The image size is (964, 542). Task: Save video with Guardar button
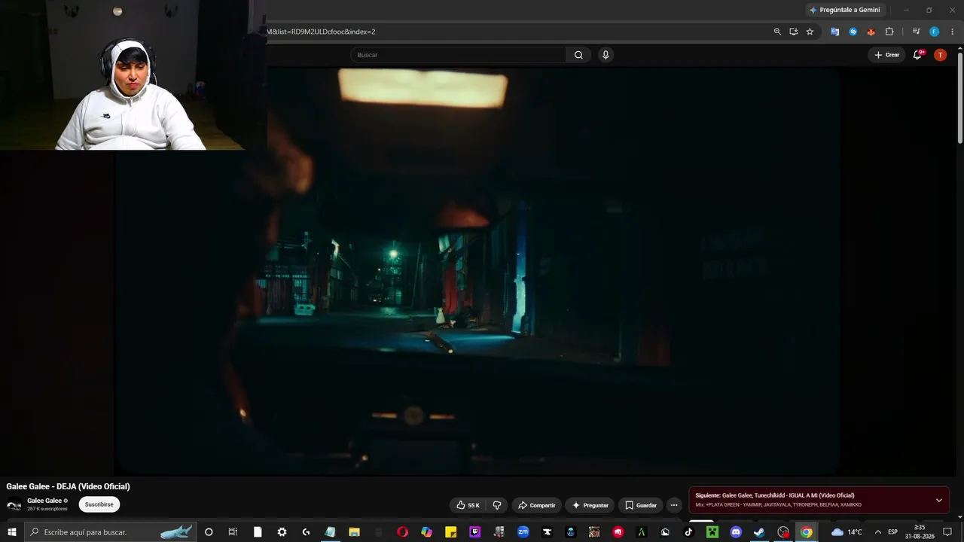641,505
